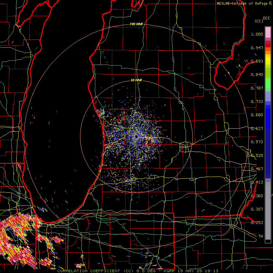Click the 100 NMI range ring label

tap(136, 24)
